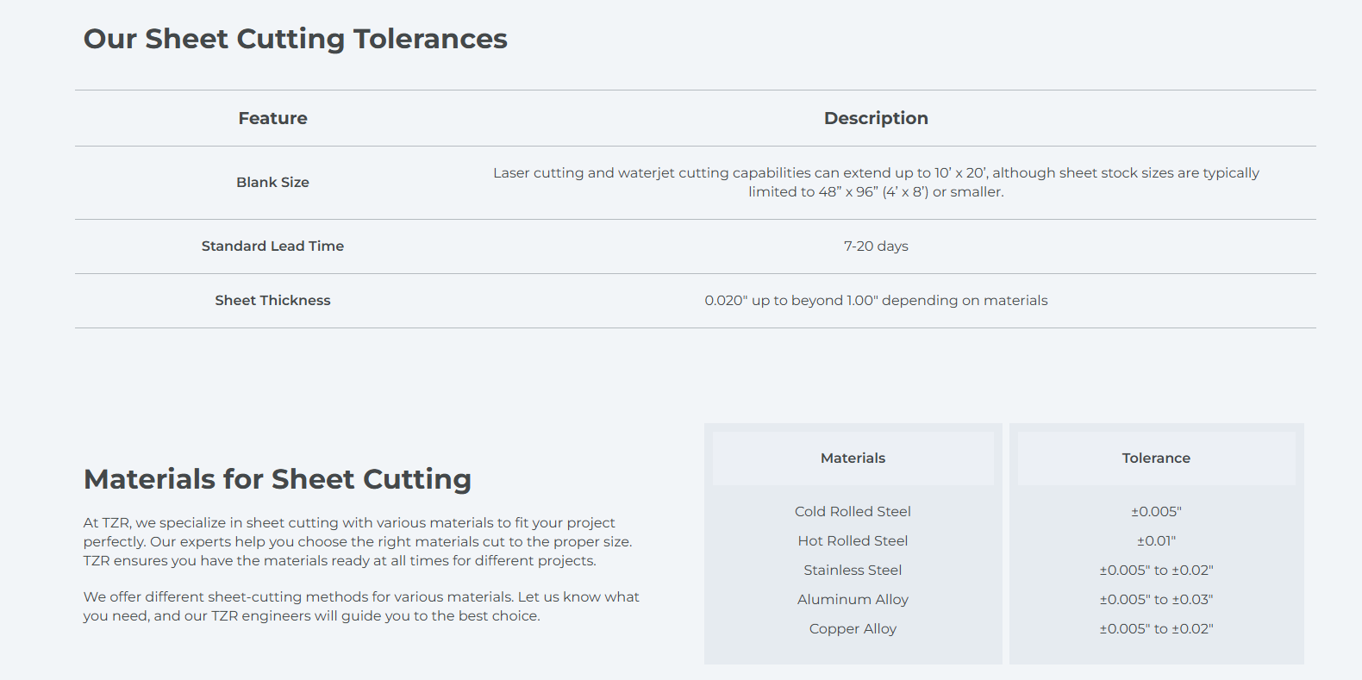Click the paragraph mentioning TZR engineers
The width and height of the screenshot is (1362, 680).
click(361, 606)
